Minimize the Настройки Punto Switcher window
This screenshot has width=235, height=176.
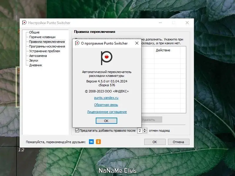[x=160, y=23]
